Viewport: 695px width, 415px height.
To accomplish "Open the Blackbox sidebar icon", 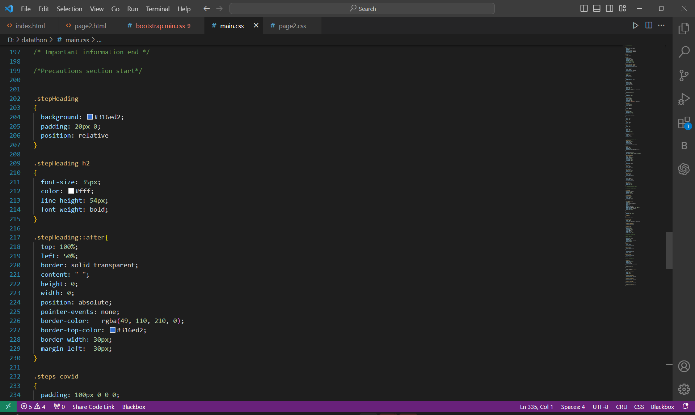I will (x=683, y=146).
